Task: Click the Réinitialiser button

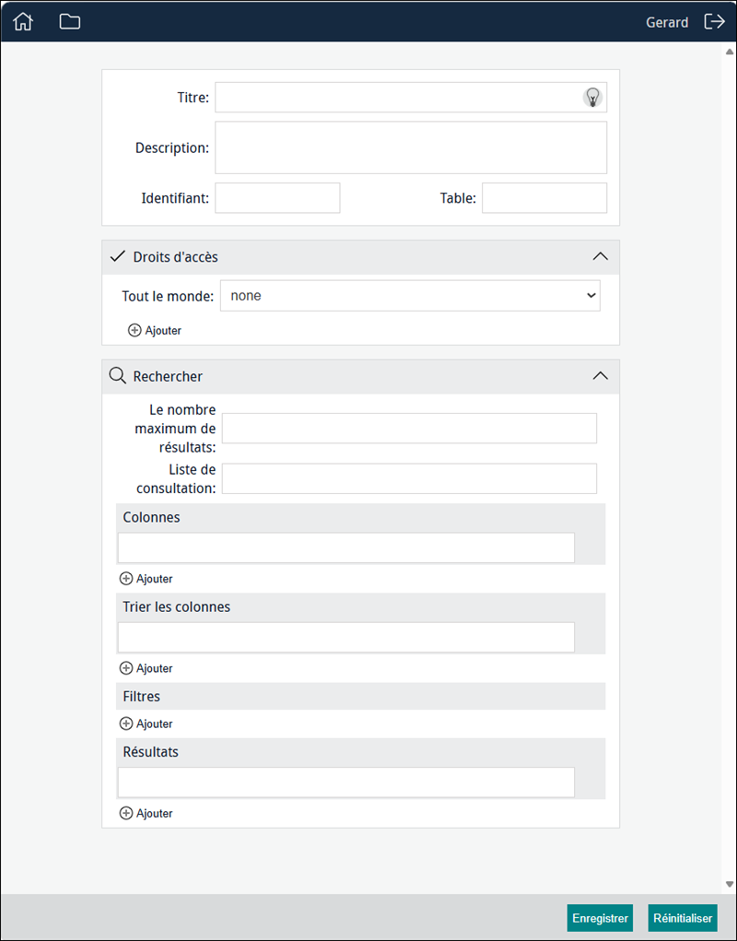Action: pyautogui.click(x=683, y=918)
